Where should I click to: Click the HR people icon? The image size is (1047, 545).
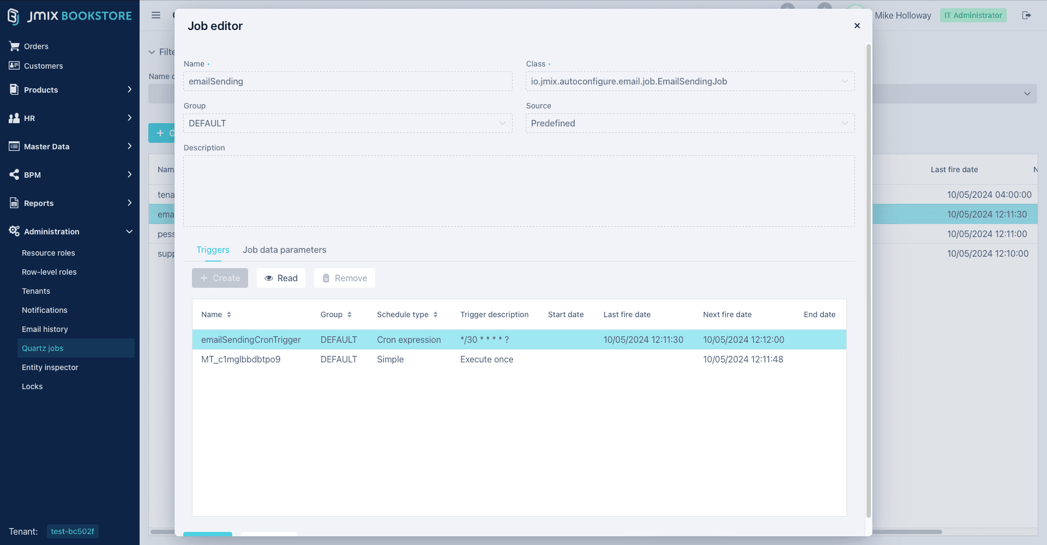click(x=14, y=118)
